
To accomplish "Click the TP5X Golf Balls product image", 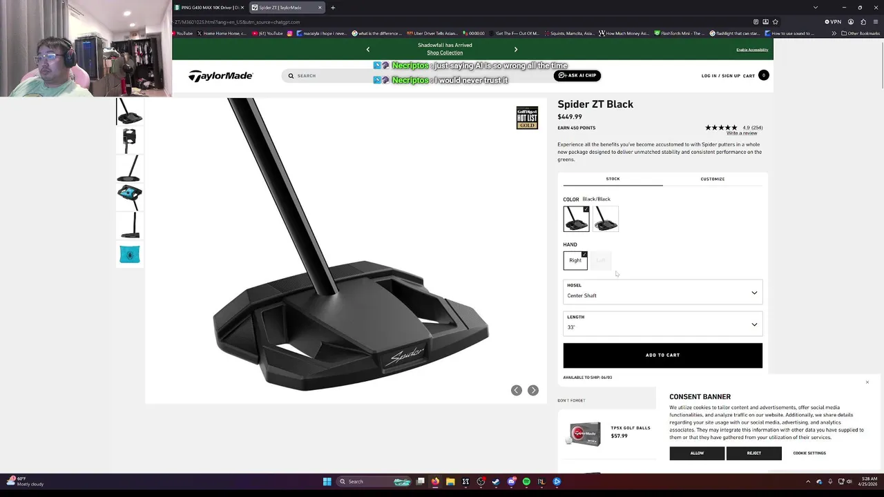I will pos(584,433).
